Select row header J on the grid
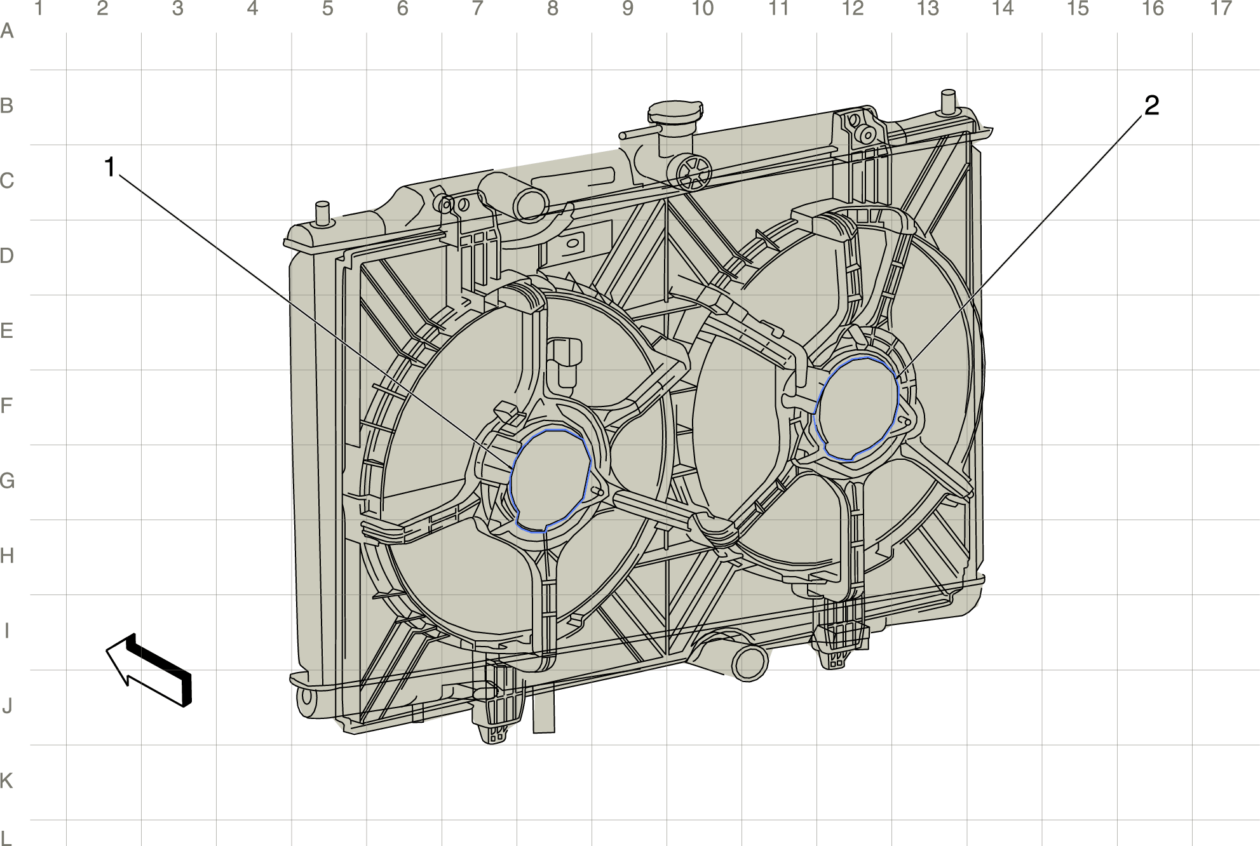This screenshot has height=846, width=1260. tap(7, 706)
